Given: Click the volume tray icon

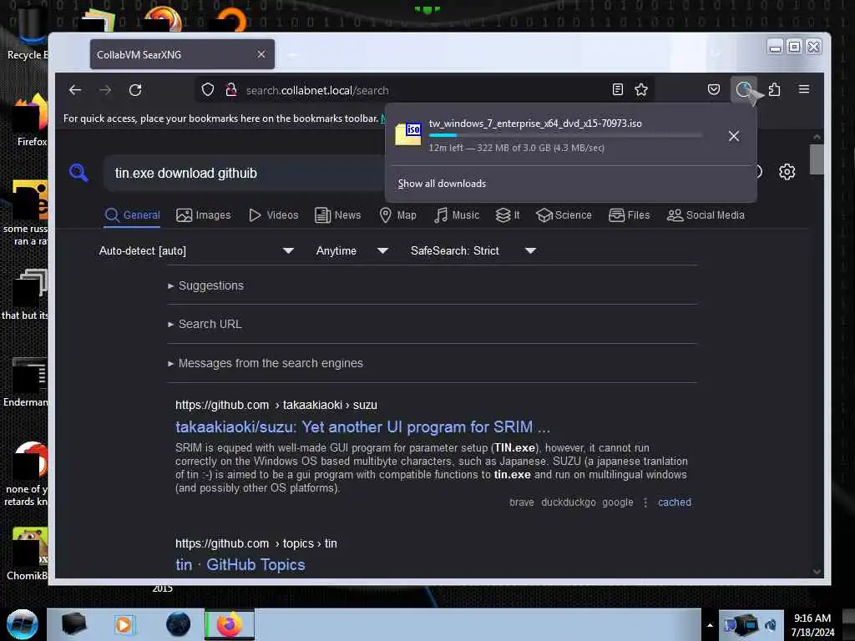Looking at the screenshot, I should click(x=771, y=625).
